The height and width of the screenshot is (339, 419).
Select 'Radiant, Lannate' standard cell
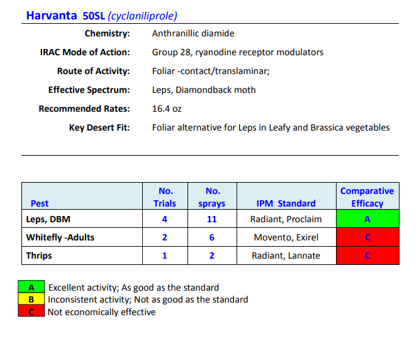click(286, 256)
